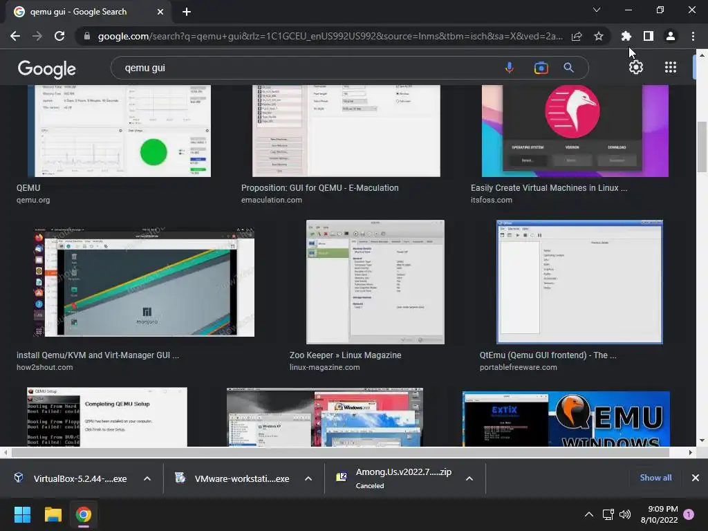Viewport: 708px width, 531px height.
Task: Show hidden system tray icons
Action: coord(589,514)
